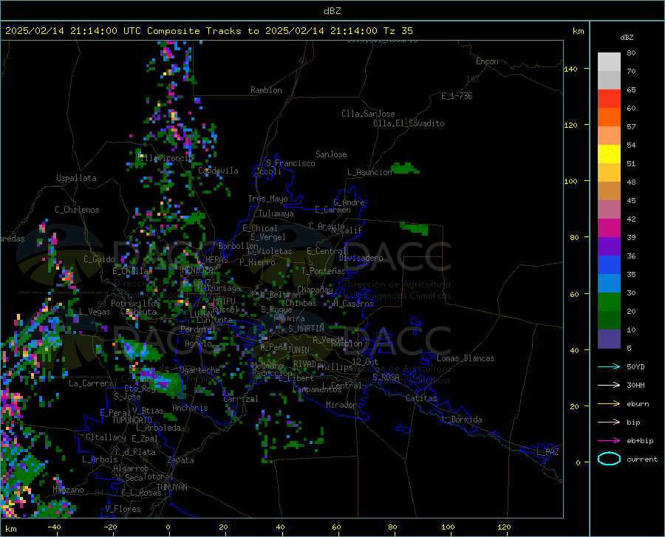
Task: Click the Catitas map label
Action: [x=421, y=398]
